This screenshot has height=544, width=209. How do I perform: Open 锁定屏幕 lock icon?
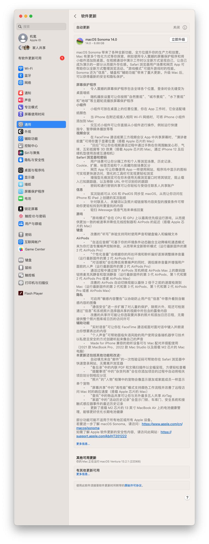tap(21, 209)
